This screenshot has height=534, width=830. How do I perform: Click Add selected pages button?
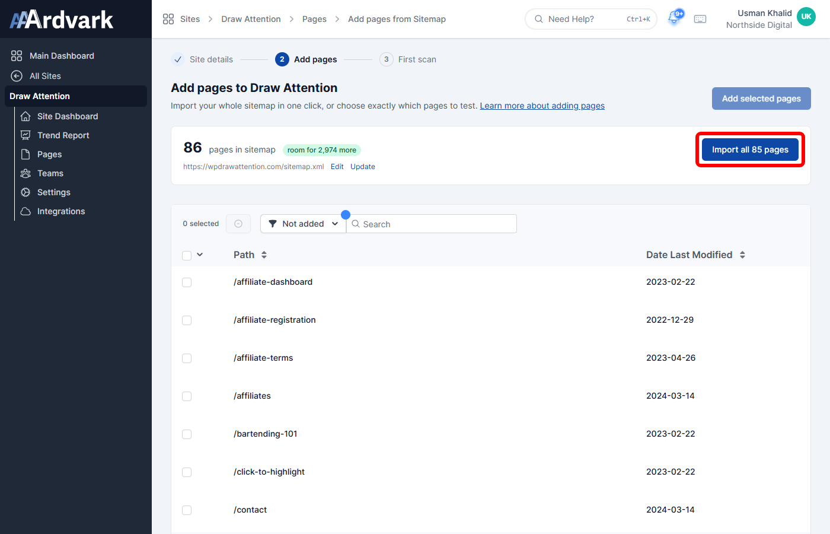pos(761,98)
